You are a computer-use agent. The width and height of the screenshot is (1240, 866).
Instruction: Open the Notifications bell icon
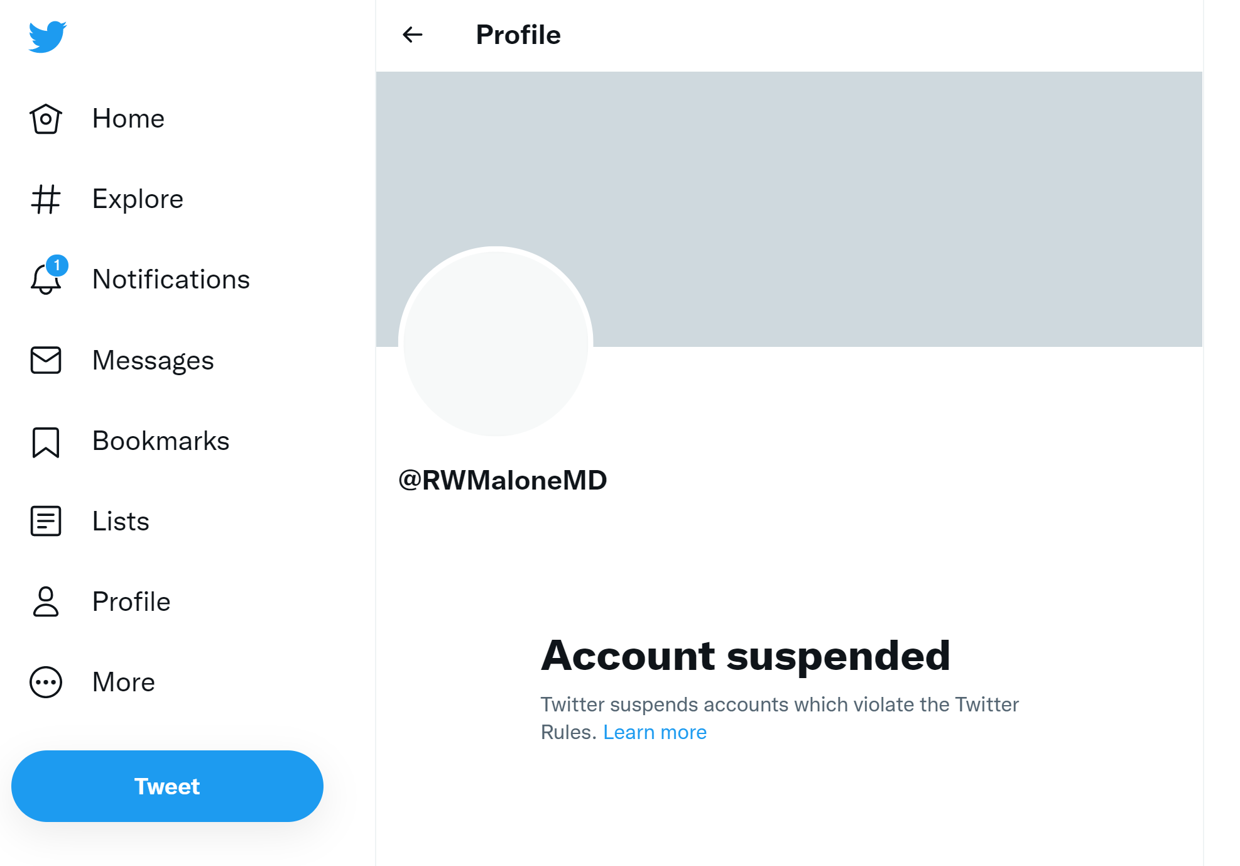pyautogui.click(x=46, y=278)
